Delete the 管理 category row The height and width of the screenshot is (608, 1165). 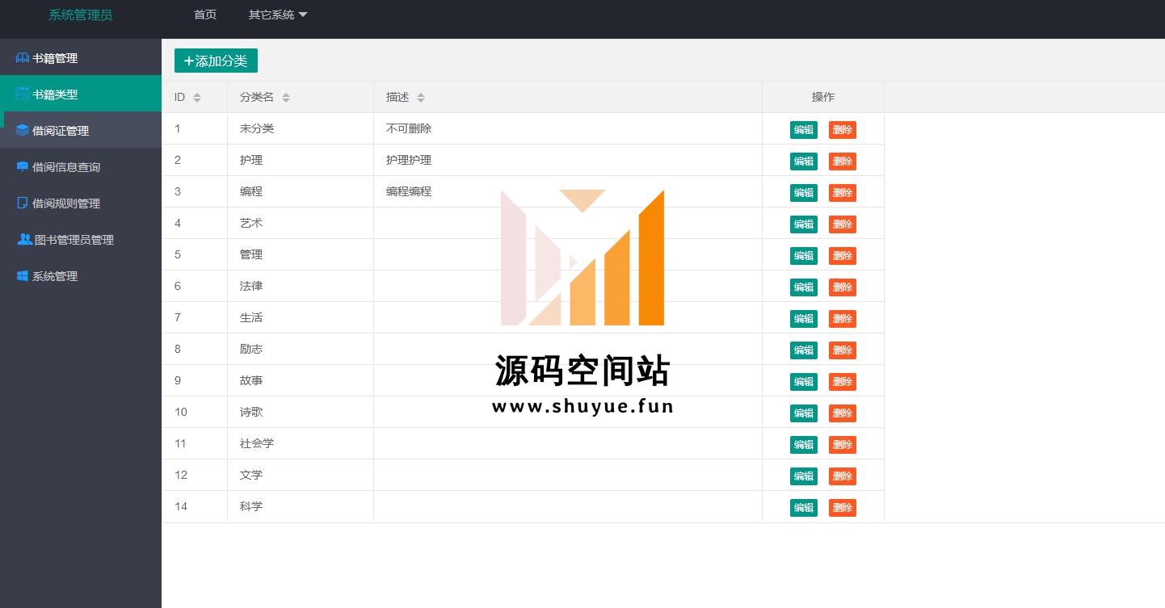843,256
